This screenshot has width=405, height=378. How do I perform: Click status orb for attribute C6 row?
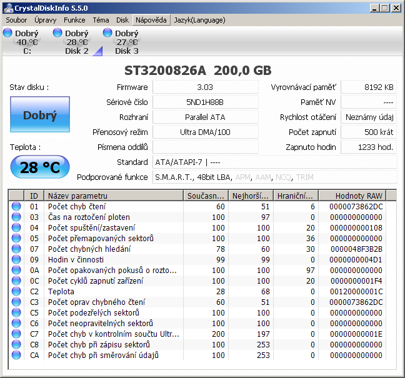[x=16, y=323]
